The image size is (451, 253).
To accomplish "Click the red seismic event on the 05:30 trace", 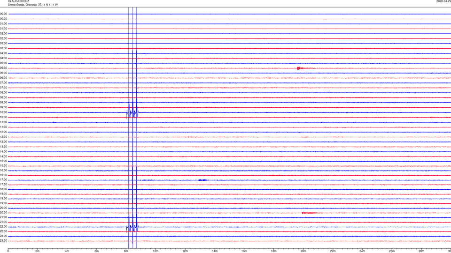I will (x=303, y=68).
